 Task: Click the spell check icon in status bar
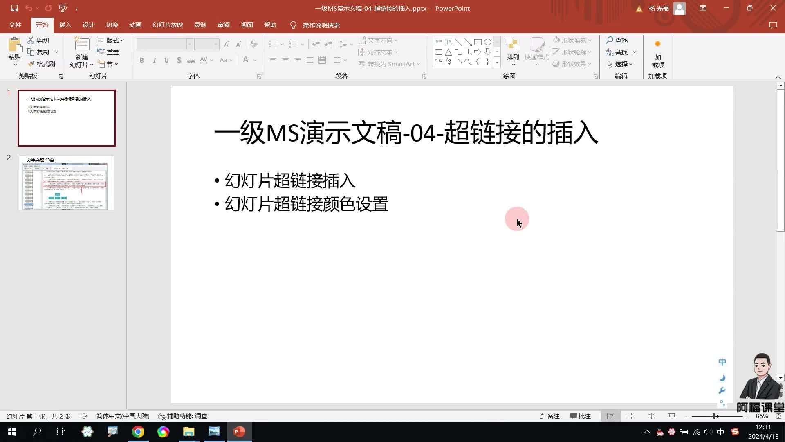[x=84, y=416]
